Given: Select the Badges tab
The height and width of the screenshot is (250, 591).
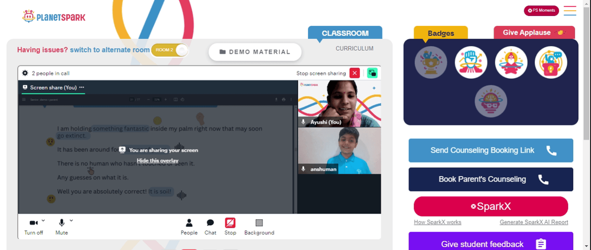Looking at the screenshot, I should [x=441, y=33].
